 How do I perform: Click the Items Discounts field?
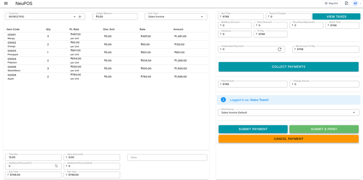[x=92, y=157]
